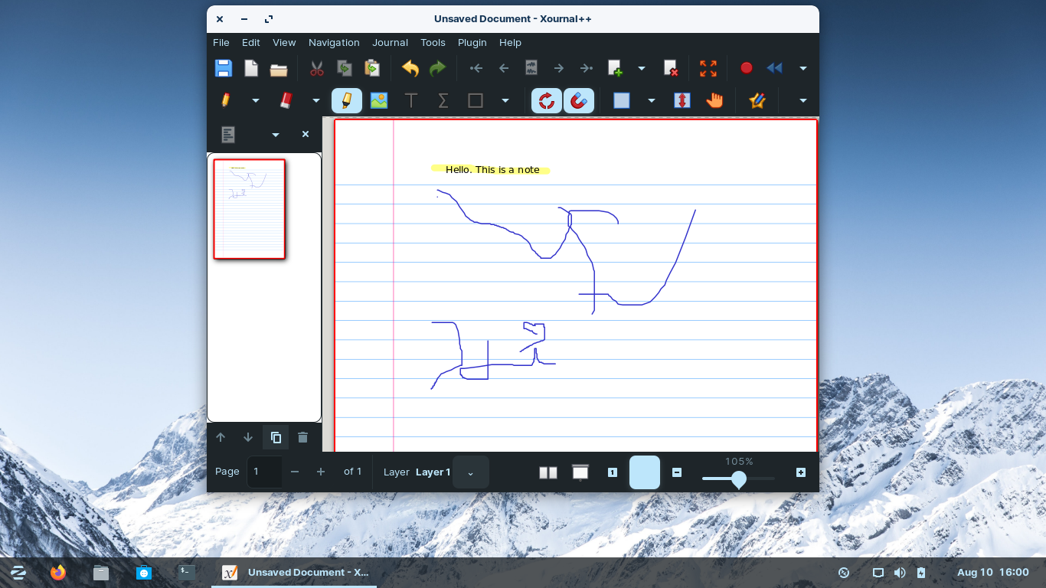Delete page via sidebar trash button

[302, 438]
